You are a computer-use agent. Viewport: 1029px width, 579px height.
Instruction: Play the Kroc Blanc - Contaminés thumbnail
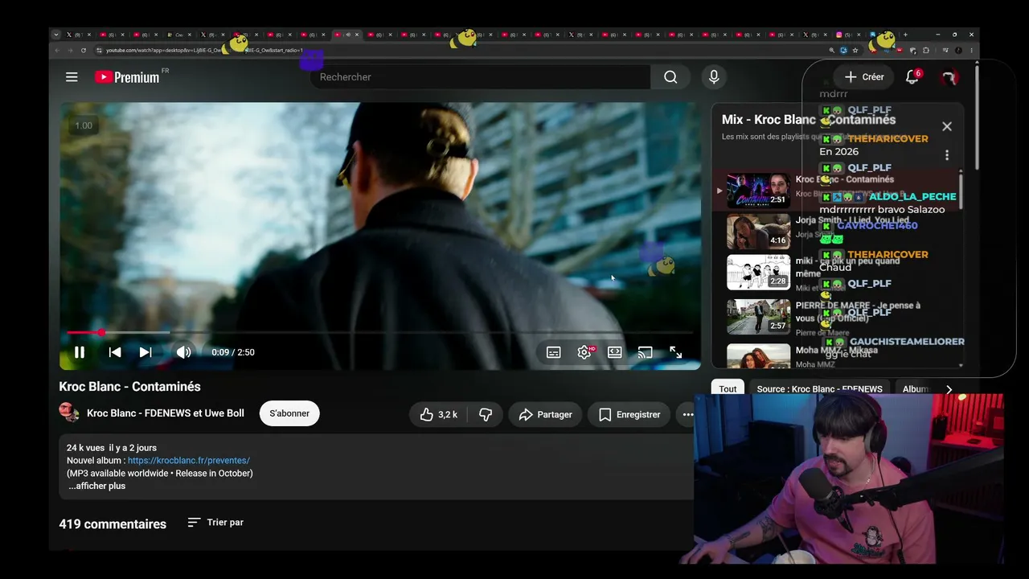pyautogui.click(x=758, y=191)
